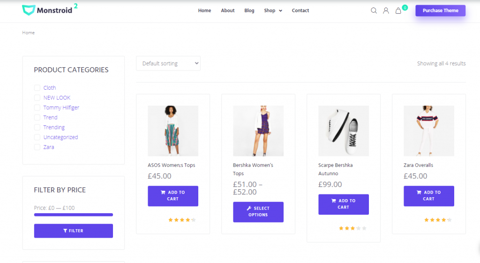Click the £99.00 price text

click(330, 184)
